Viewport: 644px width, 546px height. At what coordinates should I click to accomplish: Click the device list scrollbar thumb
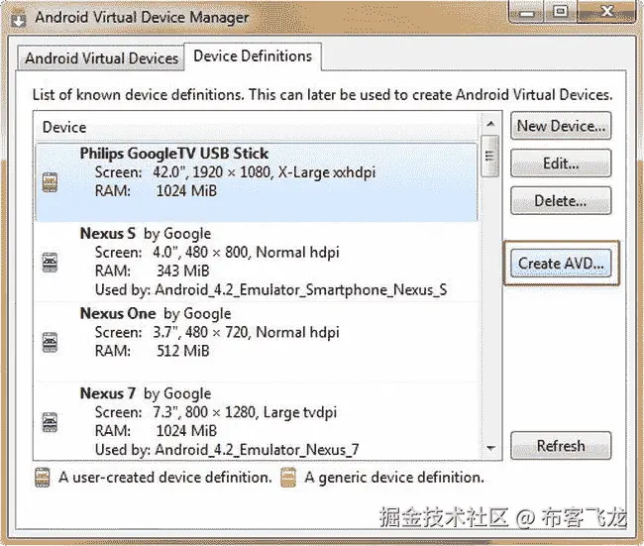490,157
